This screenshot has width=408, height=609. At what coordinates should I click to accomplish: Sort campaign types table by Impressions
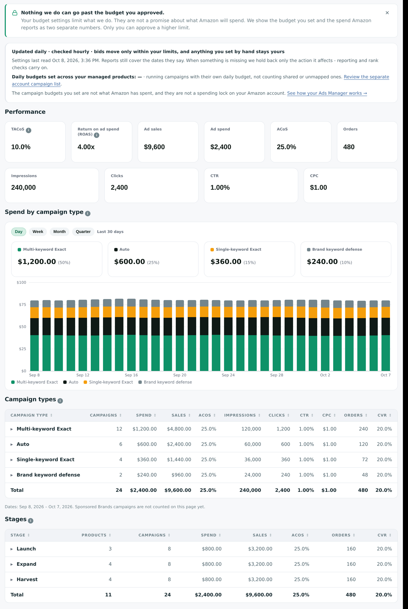coord(242,415)
